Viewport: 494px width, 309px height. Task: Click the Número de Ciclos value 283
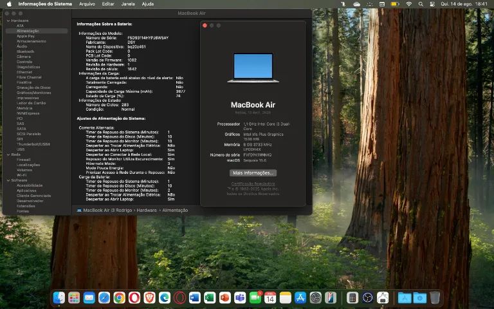point(125,105)
